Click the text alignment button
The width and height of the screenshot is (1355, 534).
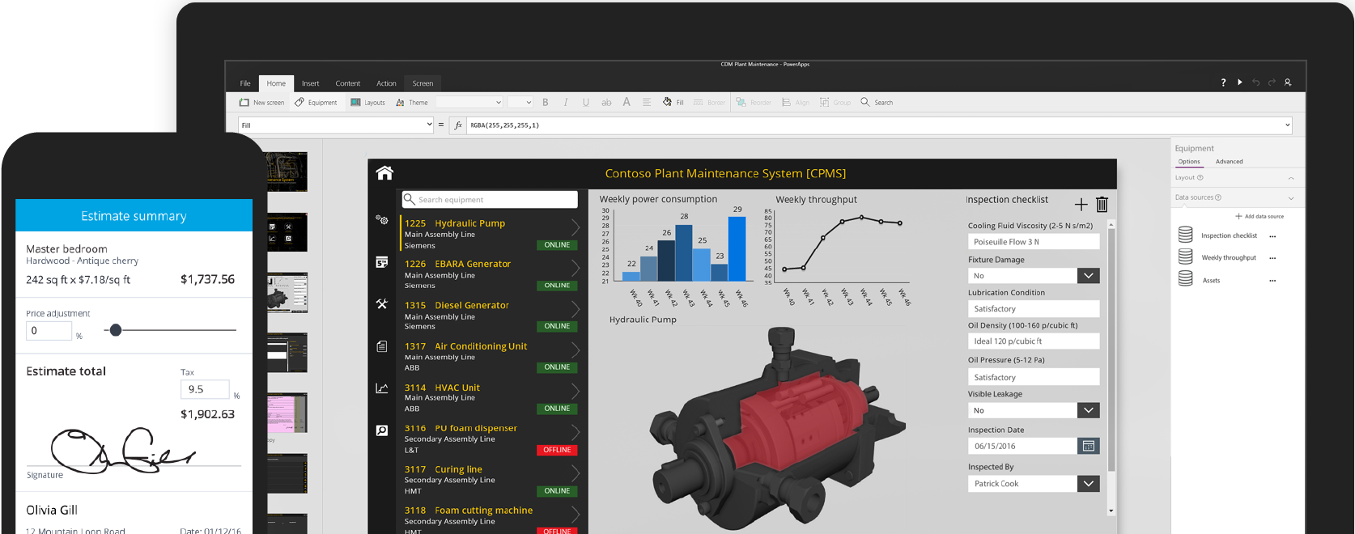pyautogui.click(x=647, y=103)
